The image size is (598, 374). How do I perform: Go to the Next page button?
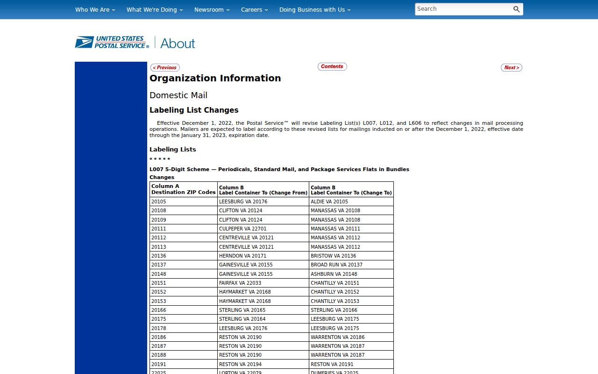click(x=512, y=68)
